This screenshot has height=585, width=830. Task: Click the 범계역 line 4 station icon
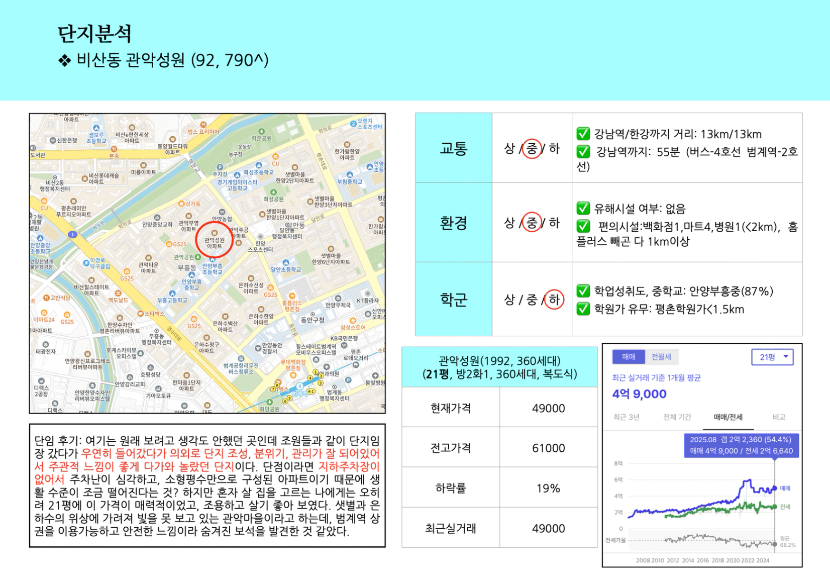click(299, 386)
